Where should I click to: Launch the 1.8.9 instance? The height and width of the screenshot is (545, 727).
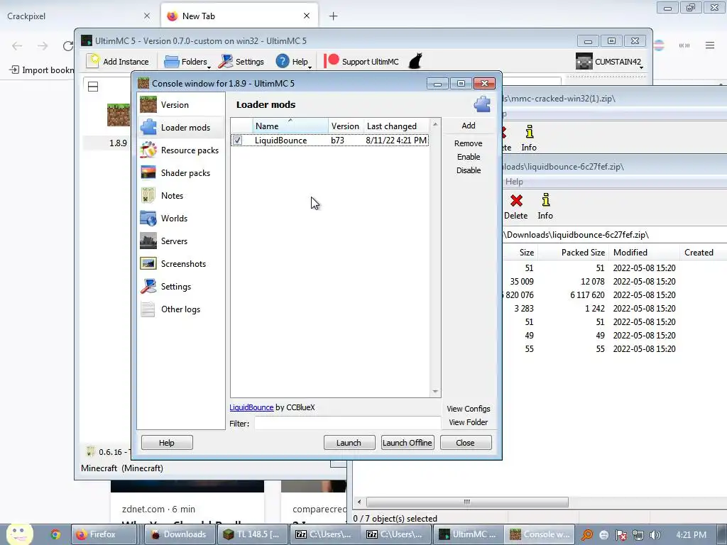(x=349, y=443)
